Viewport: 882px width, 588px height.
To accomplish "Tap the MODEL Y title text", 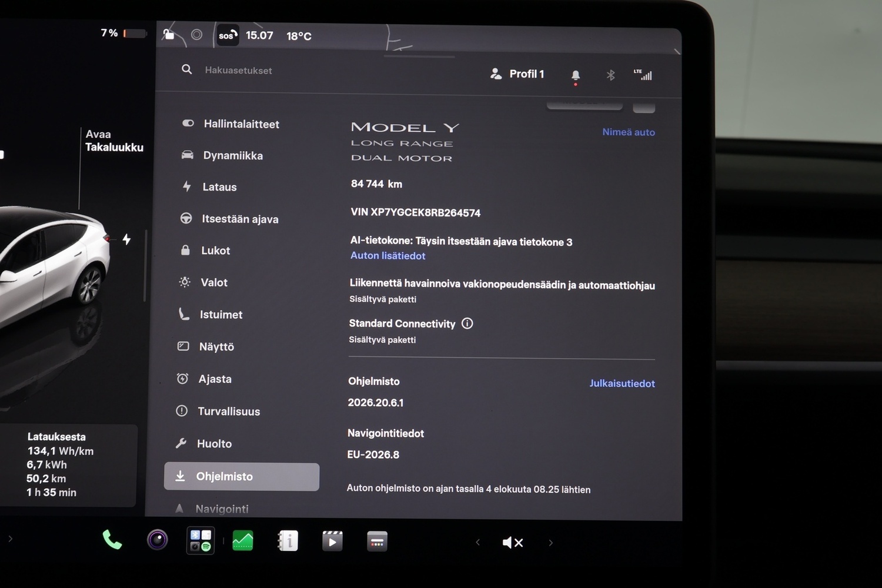I will pyautogui.click(x=405, y=128).
